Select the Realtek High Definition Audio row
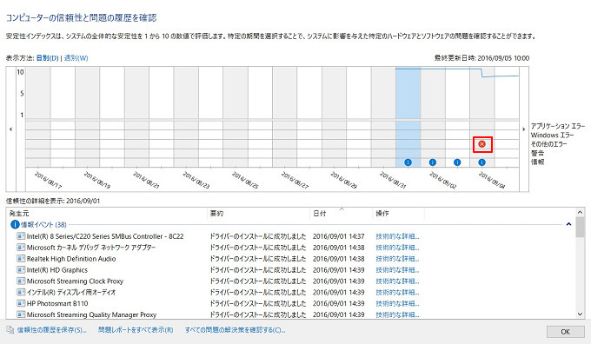 [x=291, y=259]
